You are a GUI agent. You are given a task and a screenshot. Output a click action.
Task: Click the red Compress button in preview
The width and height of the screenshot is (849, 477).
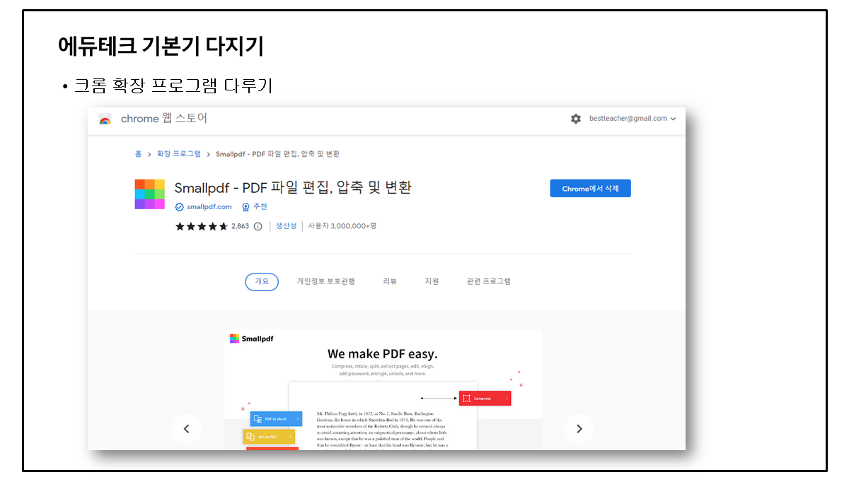[485, 399]
